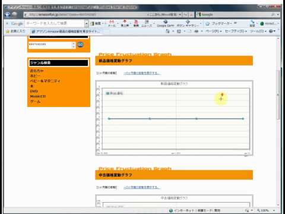Stop loading with the red X icon
The width and height of the screenshot is (285, 214).
pyautogui.click(x=191, y=15)
